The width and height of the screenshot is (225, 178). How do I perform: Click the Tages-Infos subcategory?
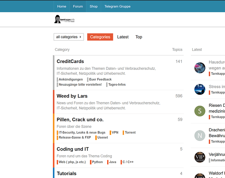tap(116, 85)
